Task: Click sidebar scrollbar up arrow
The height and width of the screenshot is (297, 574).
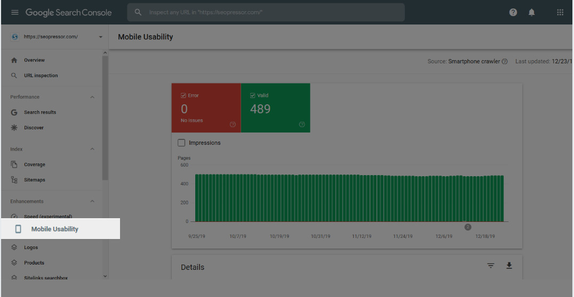Action: tap(105, 53)
